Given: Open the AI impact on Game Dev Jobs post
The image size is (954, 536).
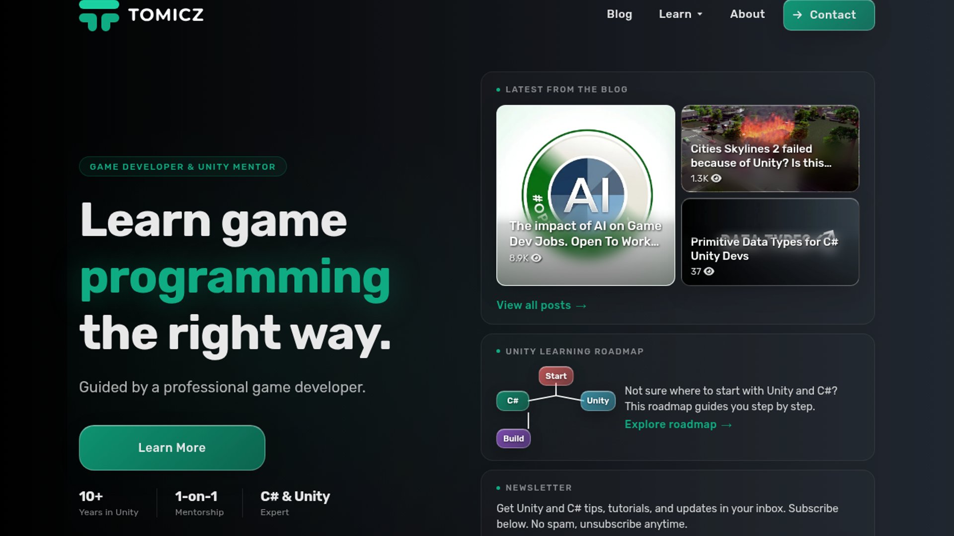Looking at the screenshot, I should tap(585, 195).
